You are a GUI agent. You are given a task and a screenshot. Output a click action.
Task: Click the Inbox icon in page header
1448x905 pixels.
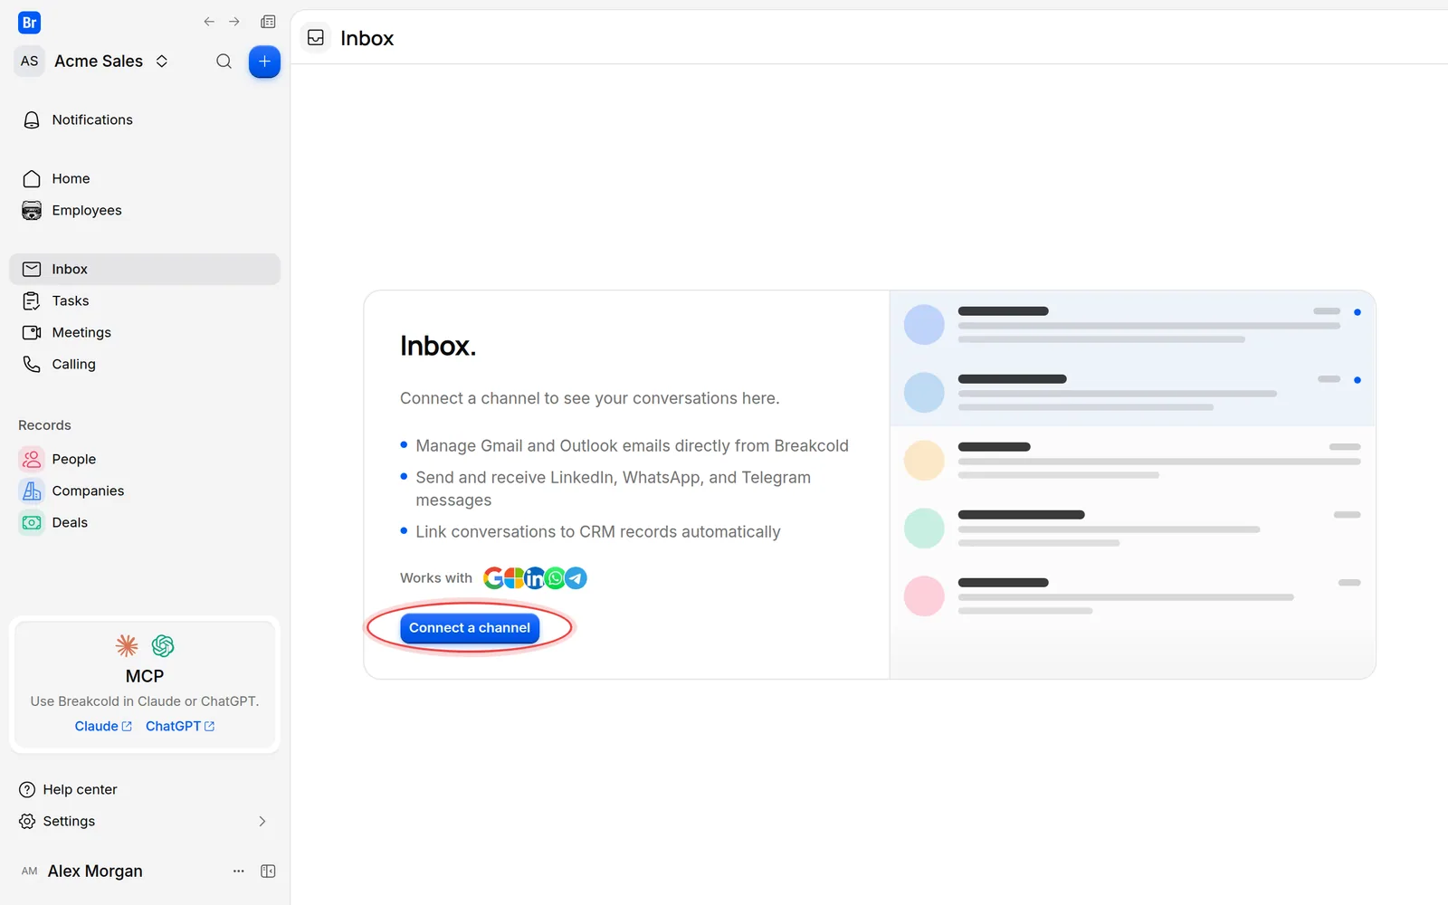pyautogui.click(x=316, y=37)
